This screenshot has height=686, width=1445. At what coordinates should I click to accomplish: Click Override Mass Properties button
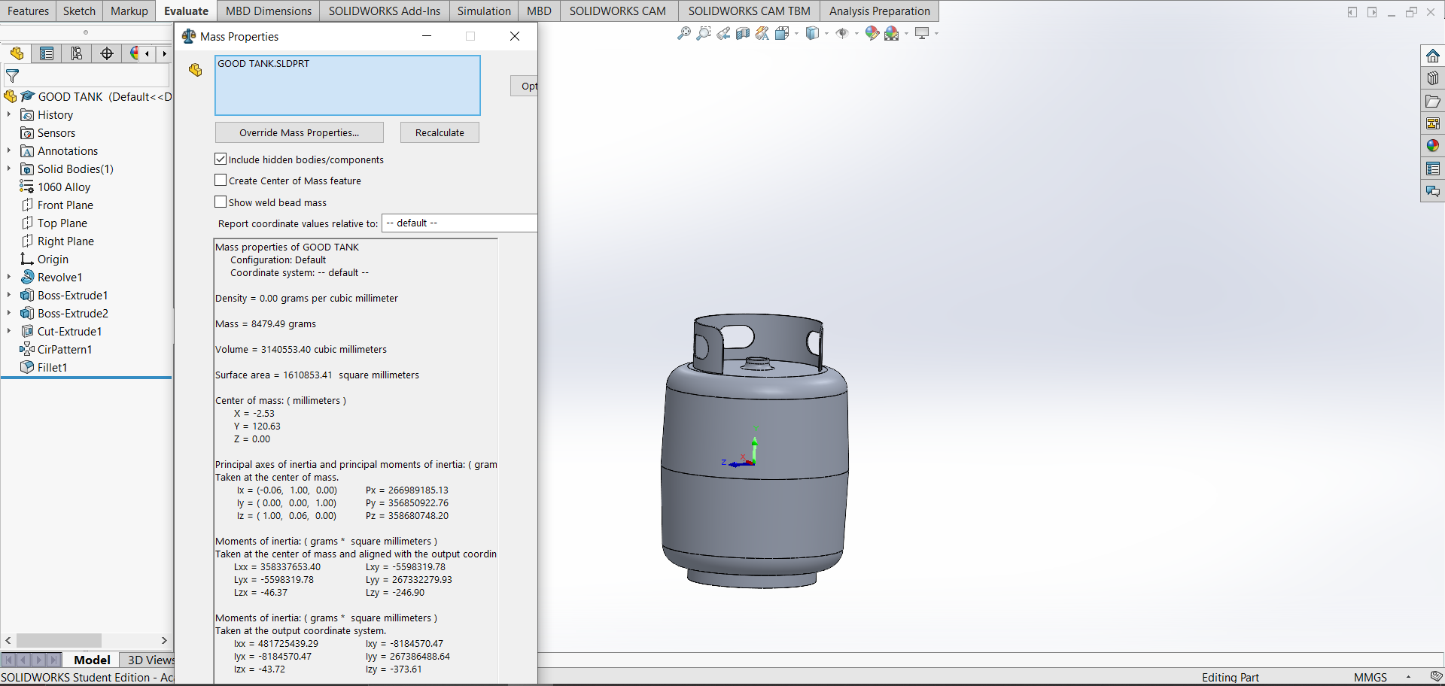click(300, 132)
